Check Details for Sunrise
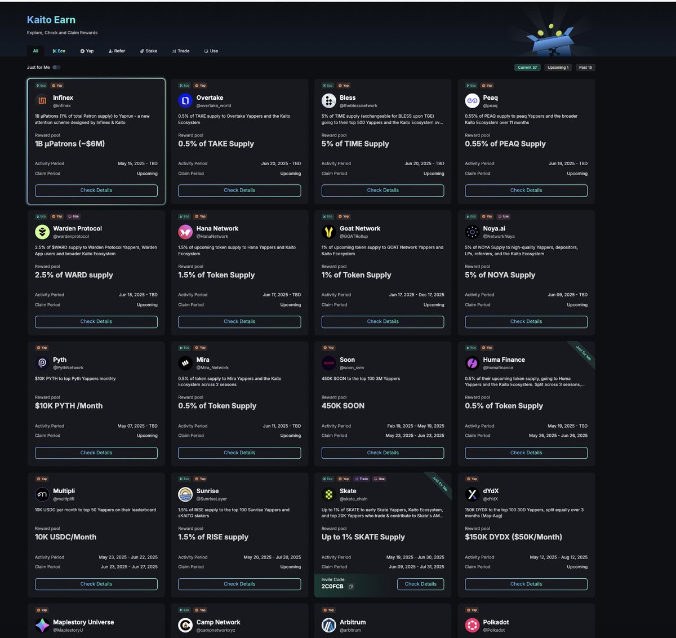This screenshot has width=676, height=638. (239, 584)
